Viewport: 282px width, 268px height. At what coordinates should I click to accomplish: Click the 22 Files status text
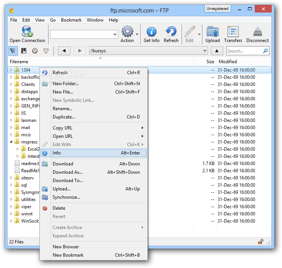(x=16, y=242)
